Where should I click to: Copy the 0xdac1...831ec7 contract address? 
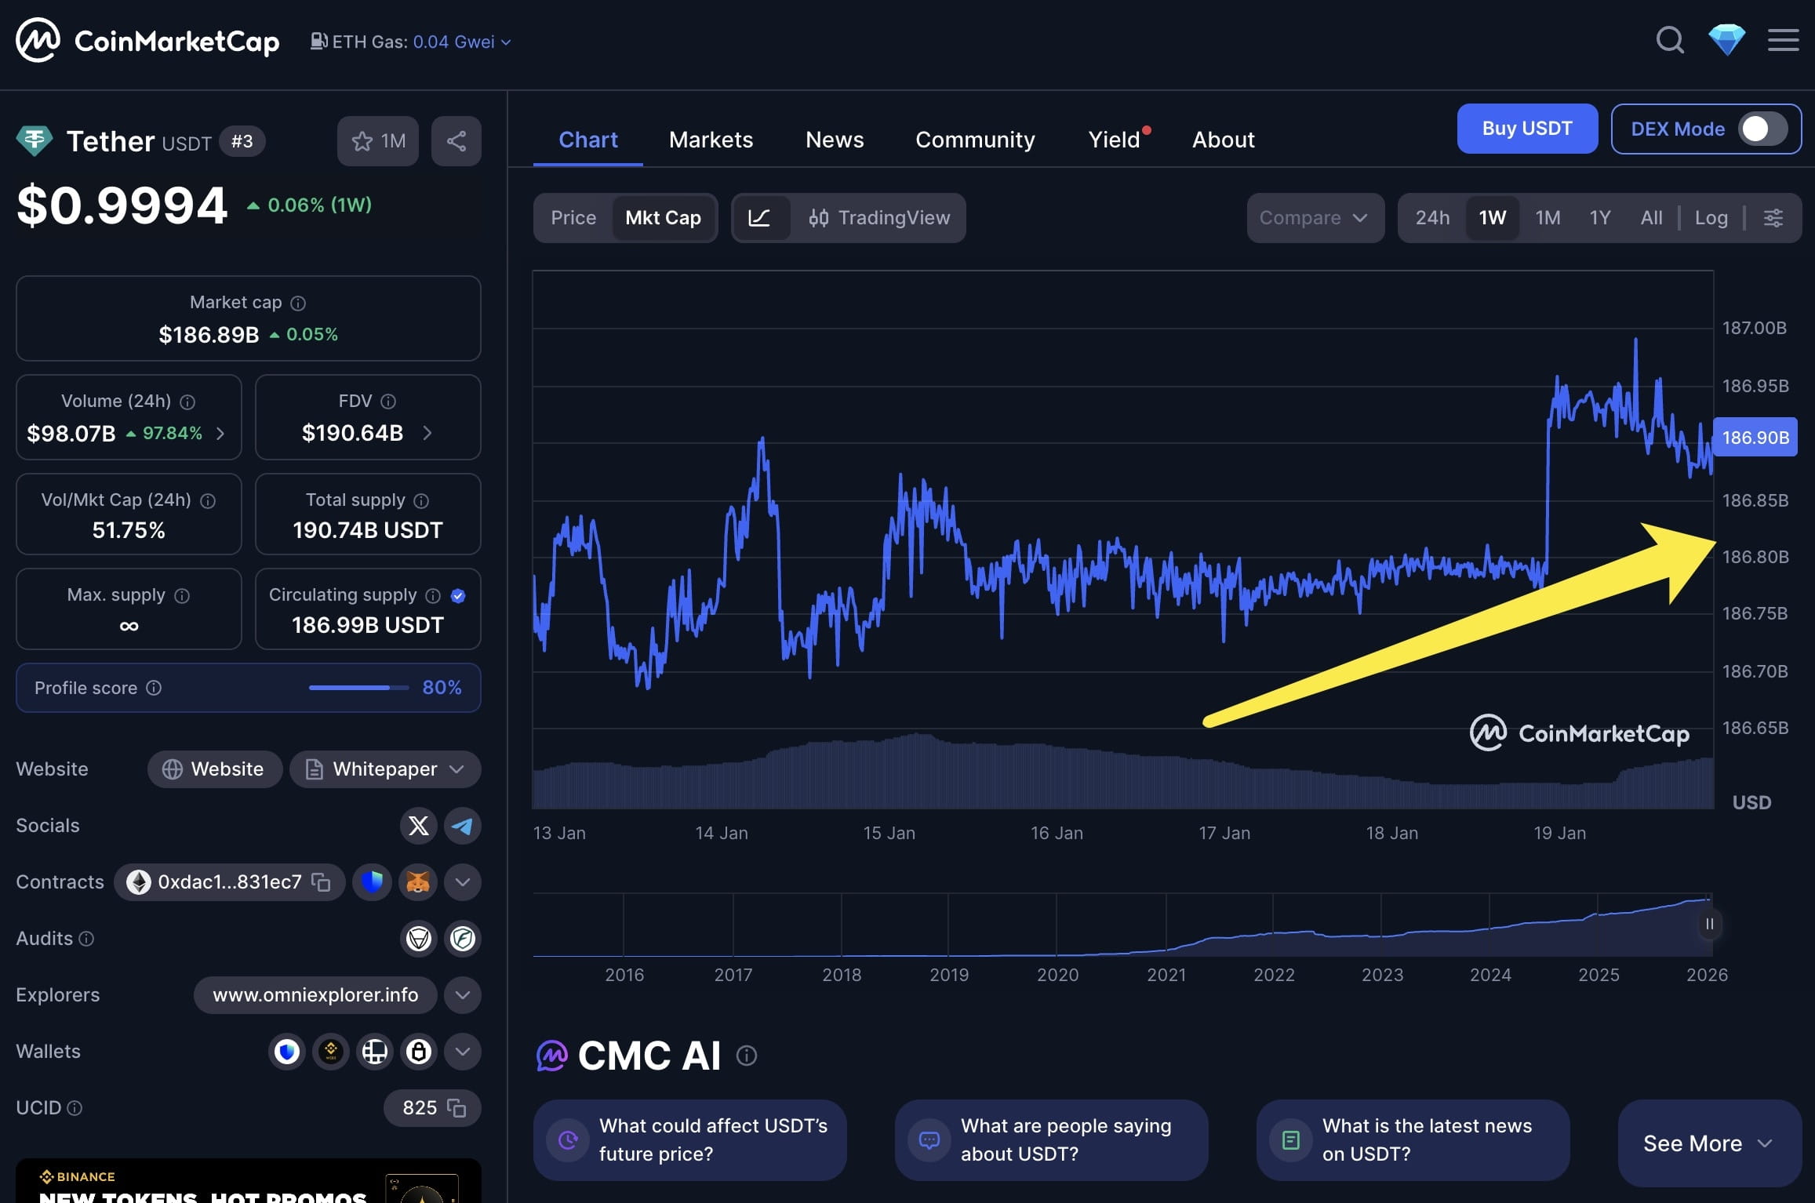[x=321, y=882]
